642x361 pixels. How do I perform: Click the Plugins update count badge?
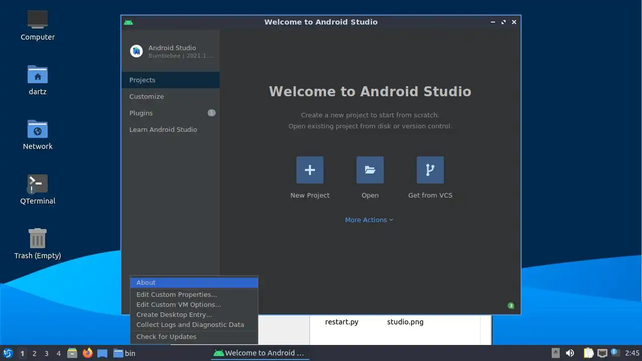212,113
